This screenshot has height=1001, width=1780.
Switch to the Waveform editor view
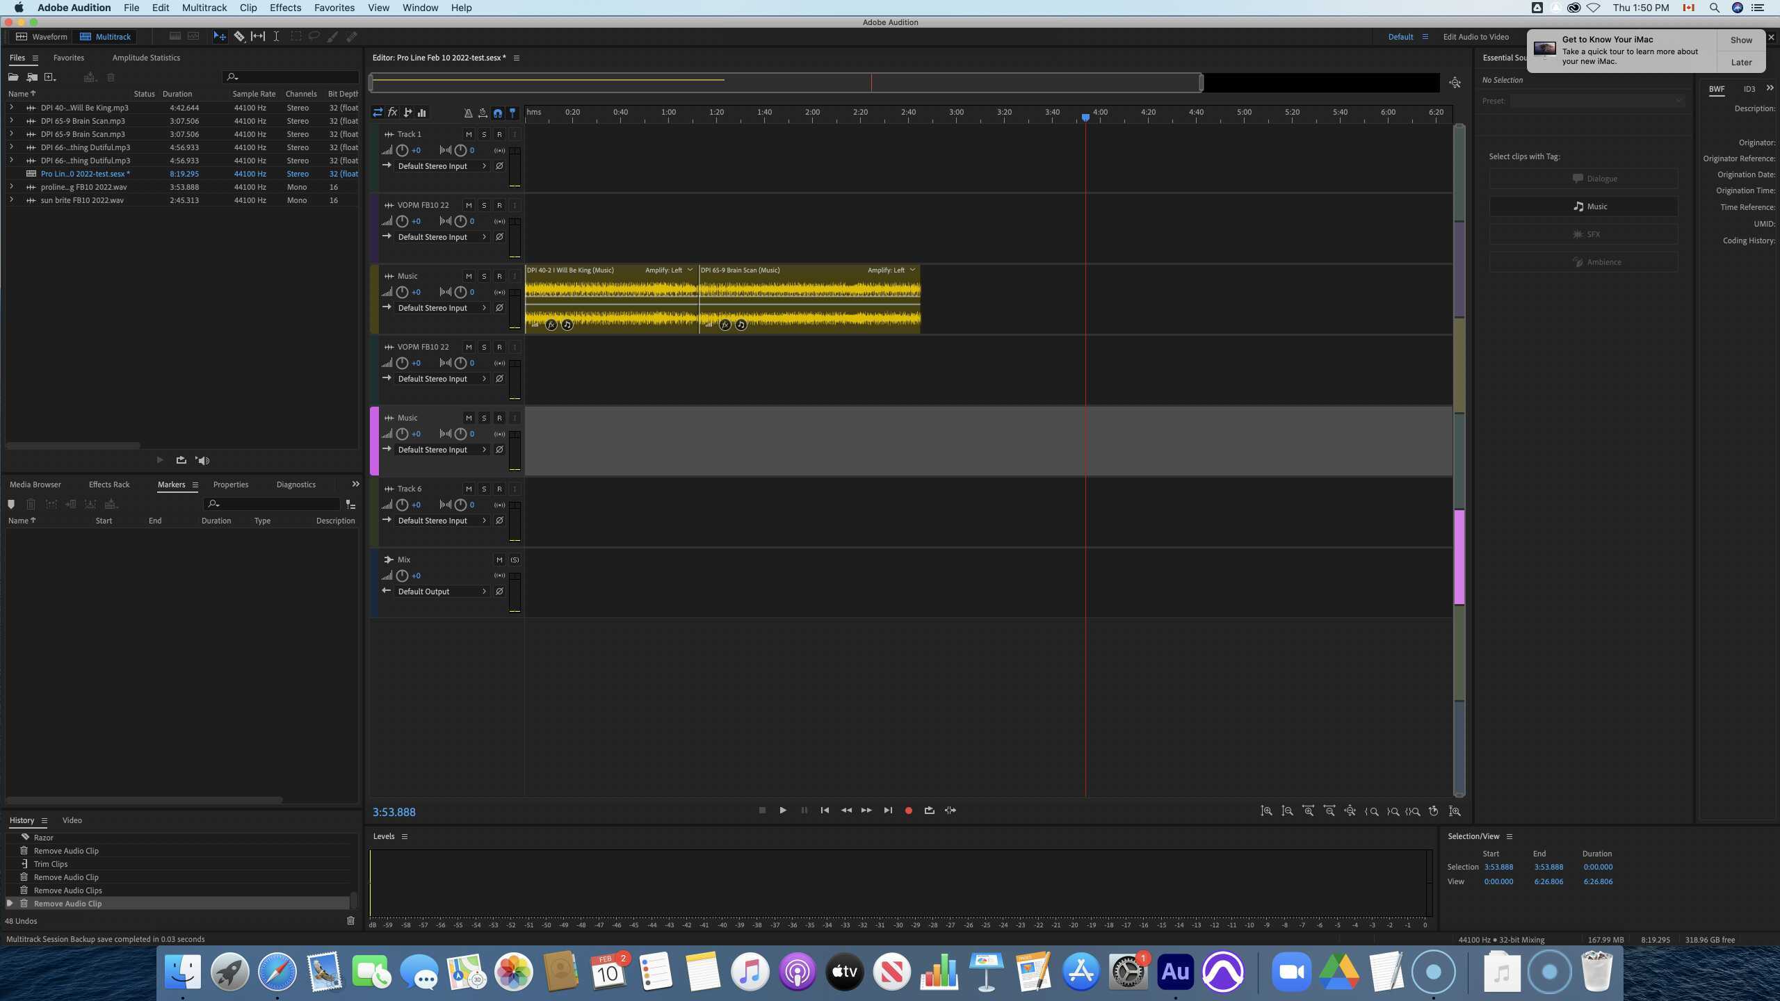(42, 36)
